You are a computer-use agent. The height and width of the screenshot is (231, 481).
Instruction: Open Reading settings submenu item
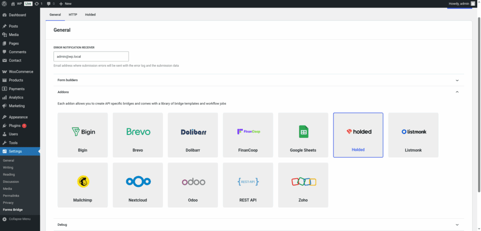[9, 174]
